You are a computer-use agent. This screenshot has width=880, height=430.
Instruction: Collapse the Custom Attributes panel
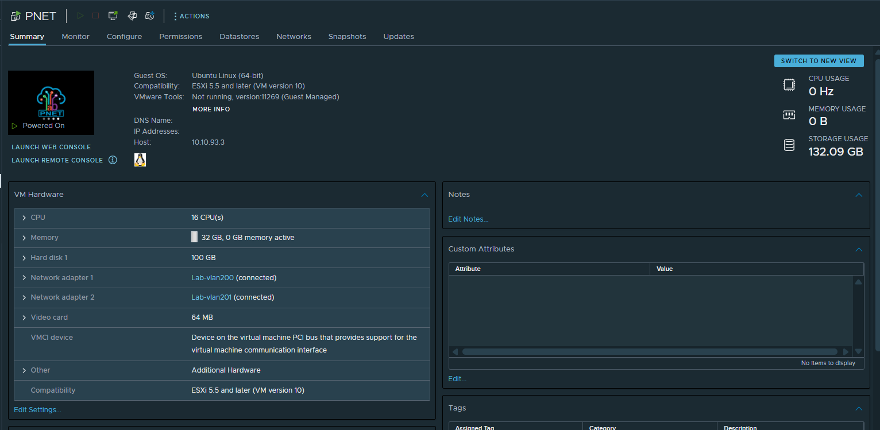(x=859, y=250)
